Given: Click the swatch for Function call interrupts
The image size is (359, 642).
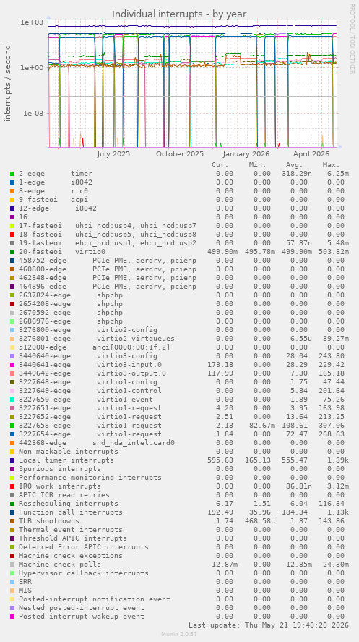Looking at the screenshot, I should point(12,512).
